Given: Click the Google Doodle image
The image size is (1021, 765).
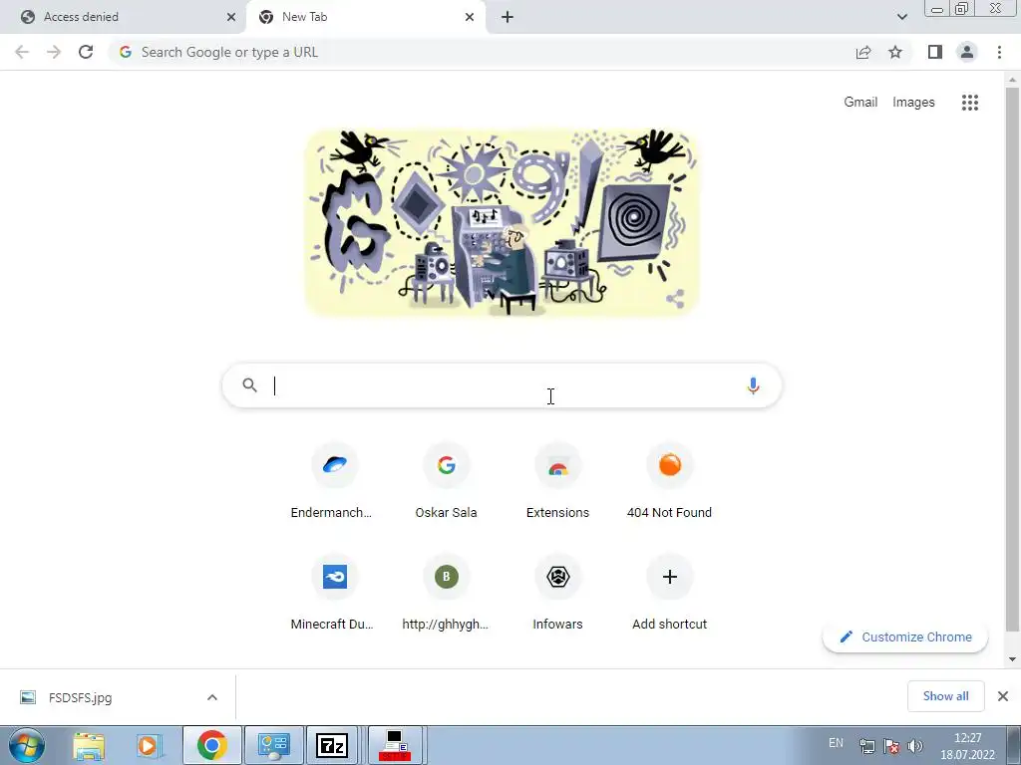Looking at the screenshot, I should coord(502,223).
